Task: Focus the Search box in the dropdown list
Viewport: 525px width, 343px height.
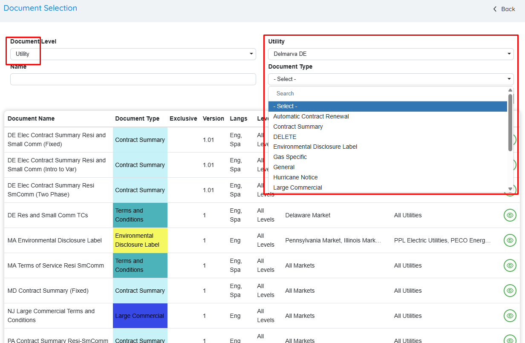Action: [x=389, y=94]
